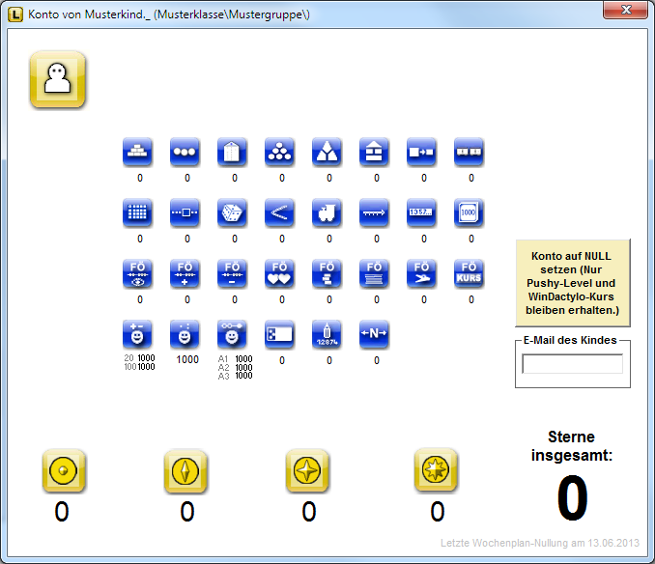655x564 pixels.
Task: Open the FÖ KURS icon
Action: (470, 273)
